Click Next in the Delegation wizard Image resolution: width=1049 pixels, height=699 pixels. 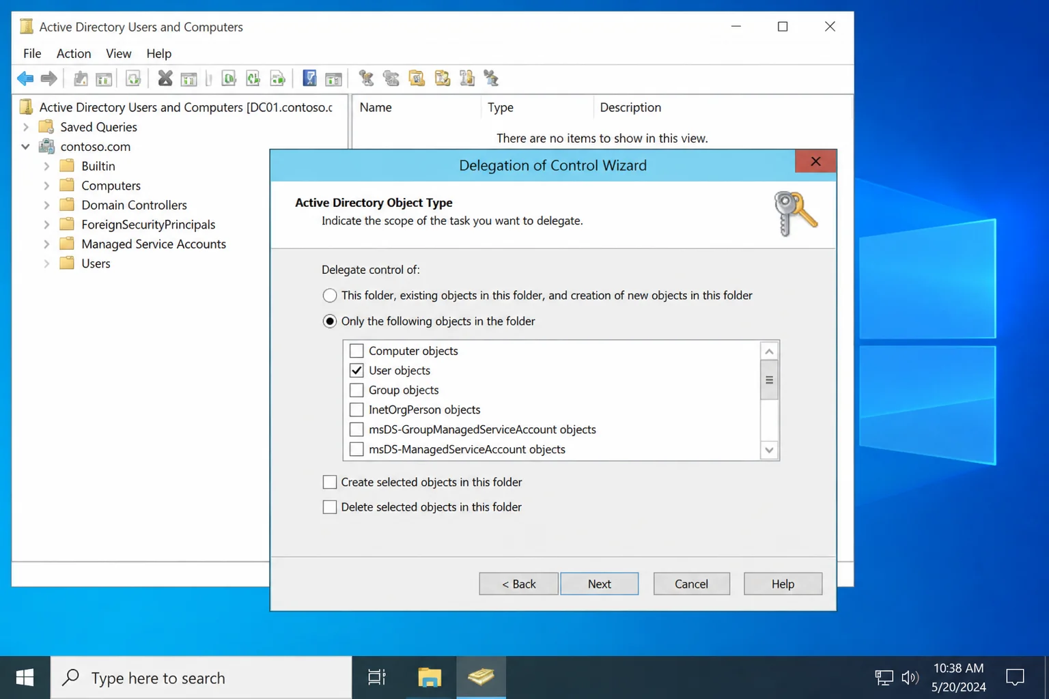click(600, 584)
